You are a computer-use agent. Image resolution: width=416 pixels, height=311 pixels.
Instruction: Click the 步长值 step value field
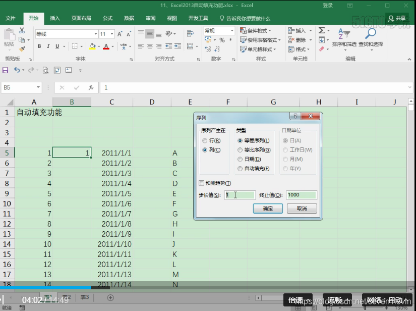tap(240, 195)
